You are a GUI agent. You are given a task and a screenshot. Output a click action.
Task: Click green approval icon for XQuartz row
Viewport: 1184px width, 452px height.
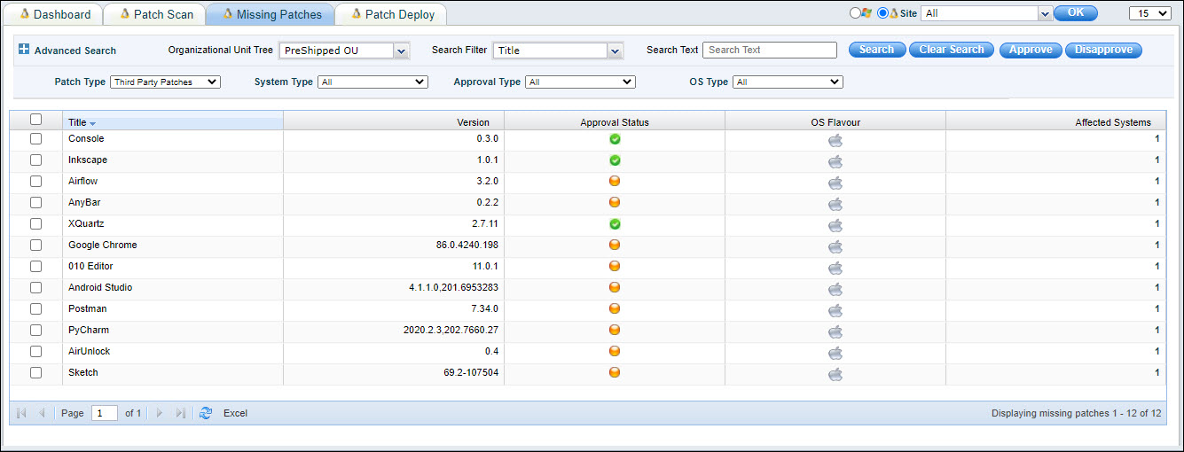pos(615,224)
